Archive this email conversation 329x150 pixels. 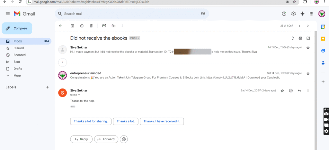(x=72, y=26)
